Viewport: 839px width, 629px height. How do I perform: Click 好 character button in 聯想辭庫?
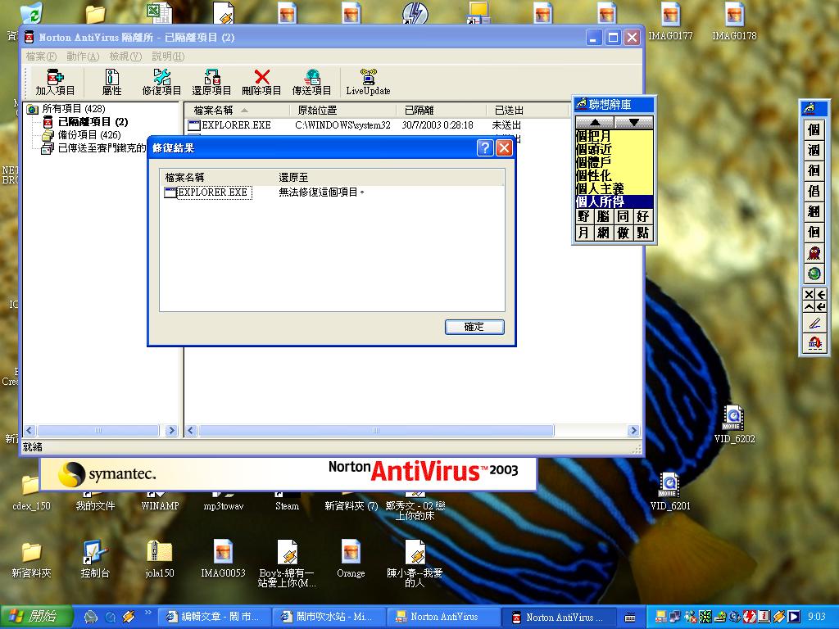click(642, 216)
